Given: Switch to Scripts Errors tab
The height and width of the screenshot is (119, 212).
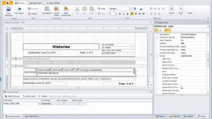Looking at the screenshot, I should tap(32, 116).
